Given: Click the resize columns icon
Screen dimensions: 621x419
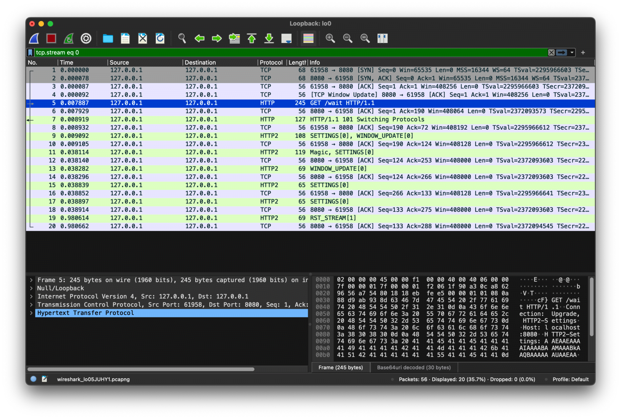Looking at the screenshot, I should [382, 38].
